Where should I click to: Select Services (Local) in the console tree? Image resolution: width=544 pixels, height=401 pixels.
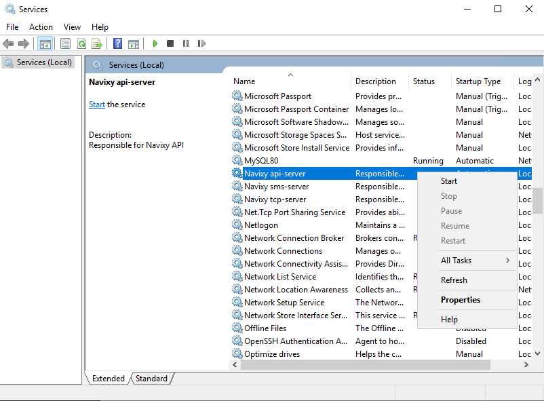pos(37,62)
